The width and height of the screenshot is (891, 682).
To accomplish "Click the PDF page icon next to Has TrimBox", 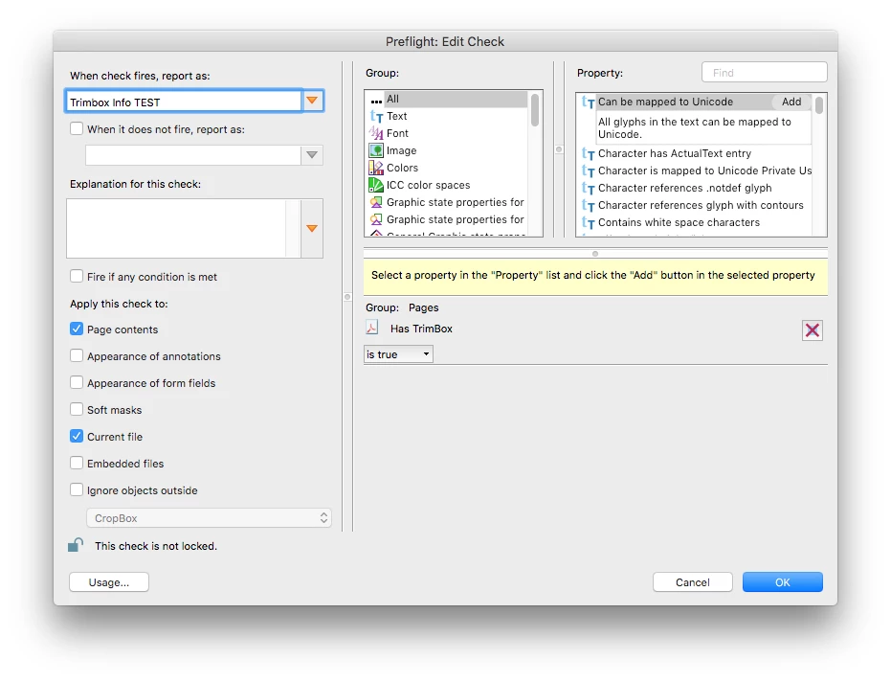I will click(372, 328).
